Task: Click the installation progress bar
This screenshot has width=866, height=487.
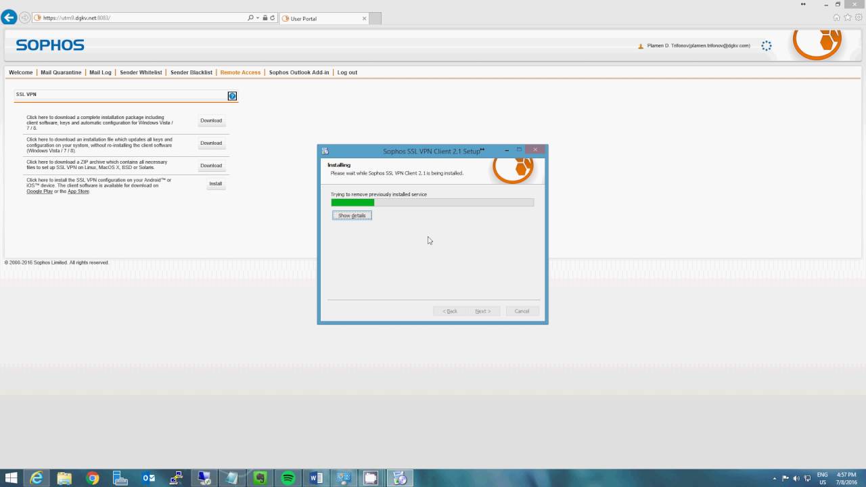Action: 432,202
